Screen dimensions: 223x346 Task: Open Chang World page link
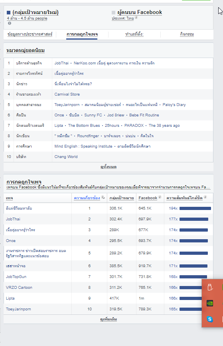[66, 156]
